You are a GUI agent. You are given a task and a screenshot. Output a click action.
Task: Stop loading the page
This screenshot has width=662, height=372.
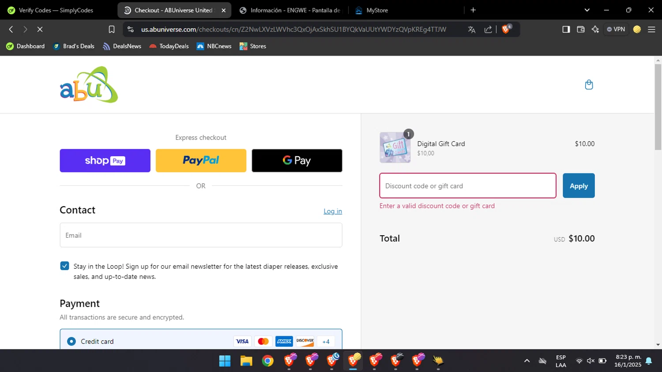point(40,29)
